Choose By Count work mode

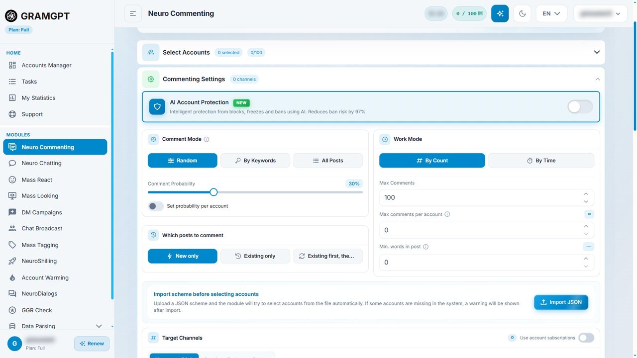click(432, 161)
